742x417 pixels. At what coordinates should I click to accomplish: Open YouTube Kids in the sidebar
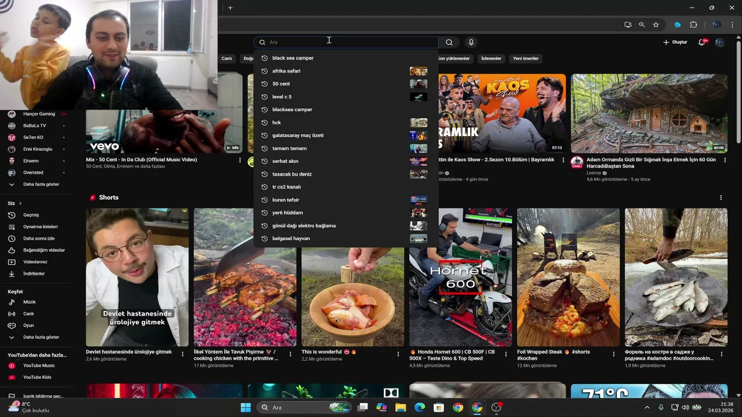coord(37,377)
